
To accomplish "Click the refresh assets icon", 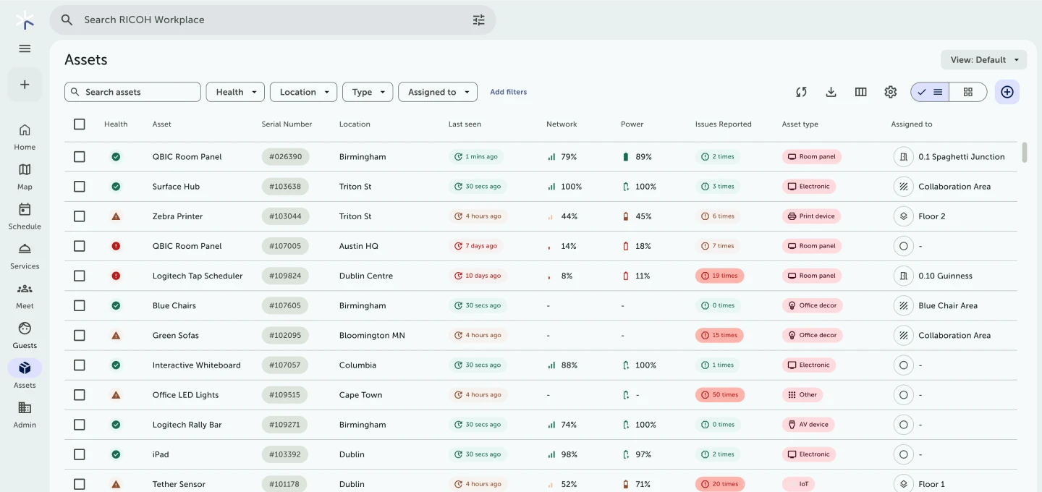I will tap(801, 92).
